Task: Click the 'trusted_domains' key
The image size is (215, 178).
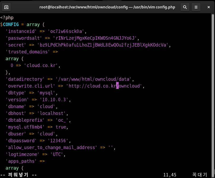Action: 28,52
